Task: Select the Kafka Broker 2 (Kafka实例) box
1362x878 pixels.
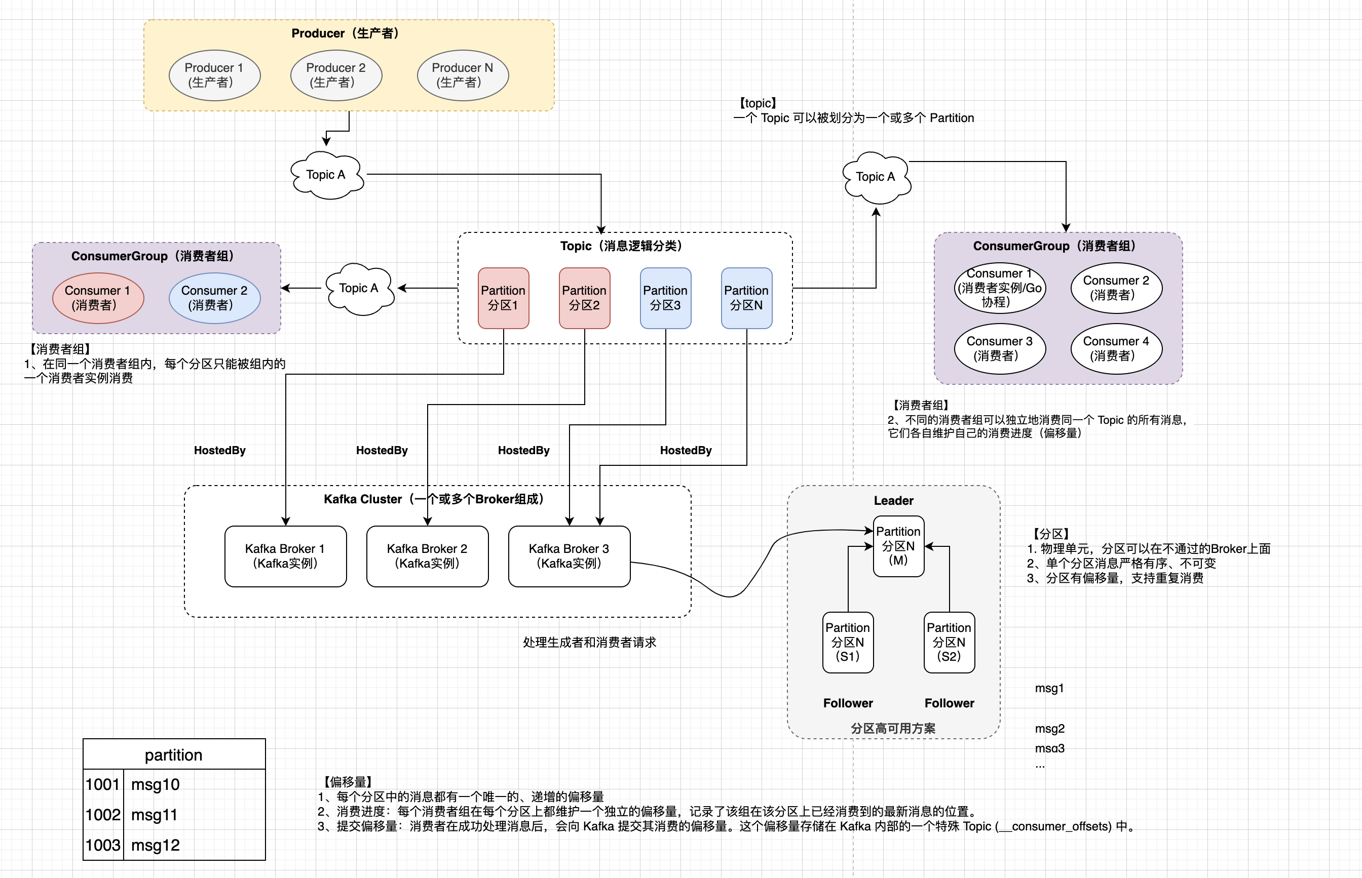Action: [x=427, y=556]
